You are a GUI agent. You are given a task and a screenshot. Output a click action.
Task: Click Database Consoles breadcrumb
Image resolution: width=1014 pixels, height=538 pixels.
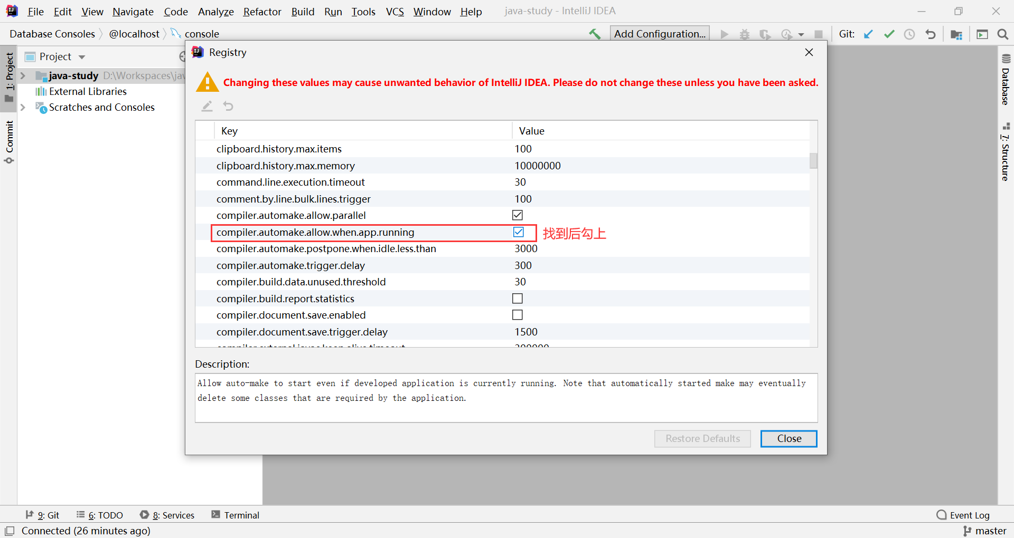[x=52, y=34]
